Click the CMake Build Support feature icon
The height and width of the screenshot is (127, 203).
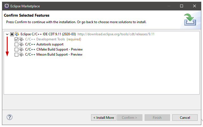21,49
